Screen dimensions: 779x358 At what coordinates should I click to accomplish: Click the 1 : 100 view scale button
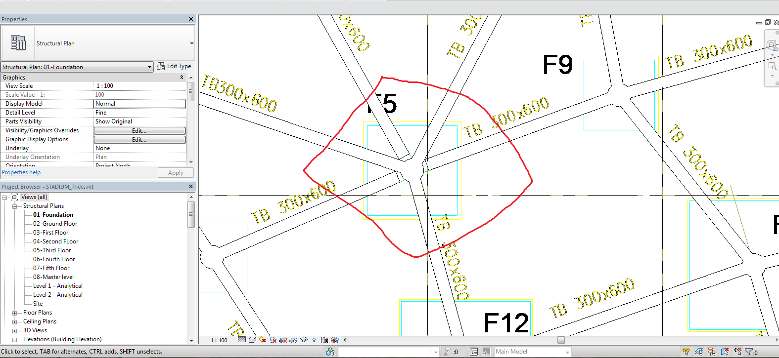[x=219, y=340]
